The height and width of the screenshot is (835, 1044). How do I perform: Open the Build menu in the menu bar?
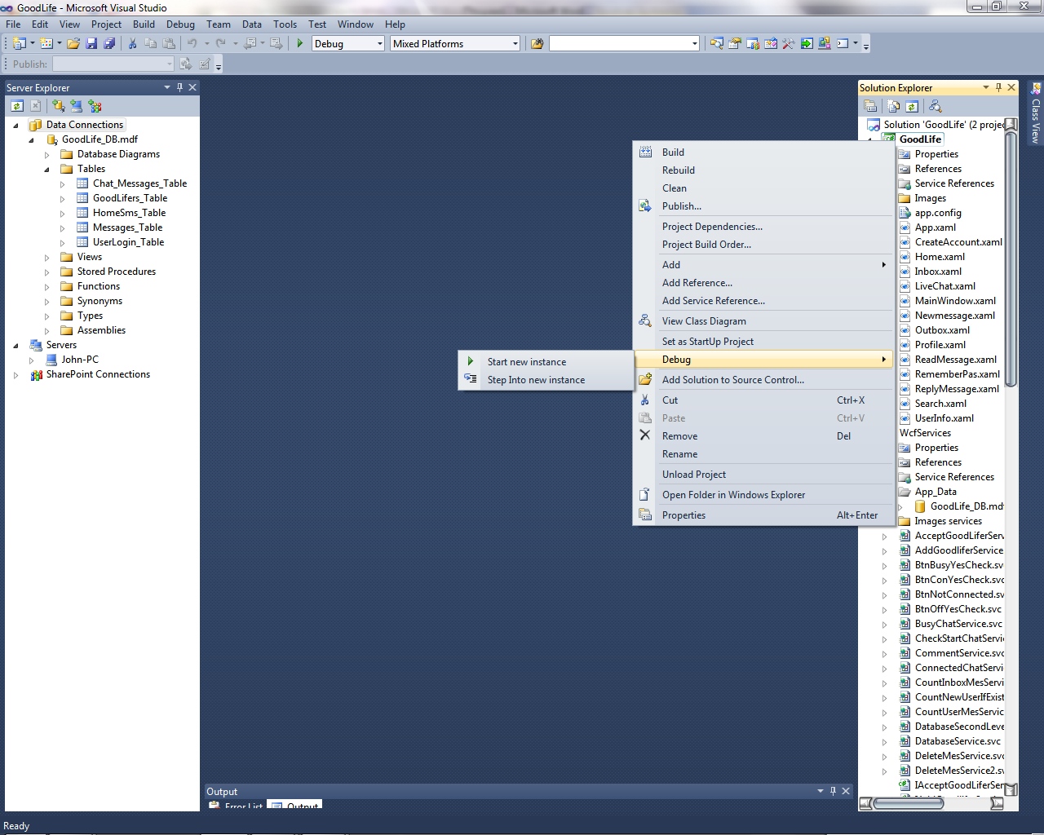pos(144,24)
